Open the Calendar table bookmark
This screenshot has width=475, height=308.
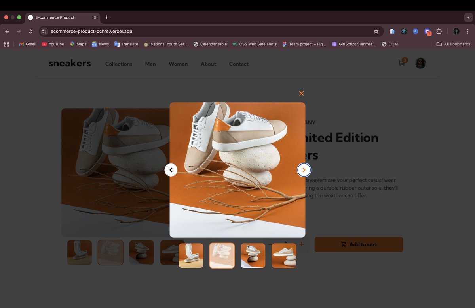click(x=210, y=44)
